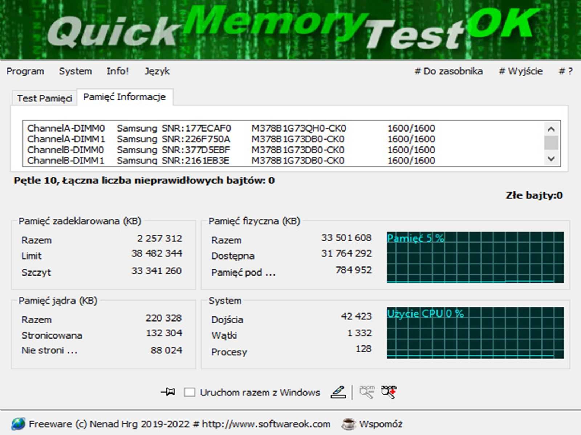Click Limit value 38 482 344
Viewport: 581px width, 435px height.
click(x=157, y=253)
